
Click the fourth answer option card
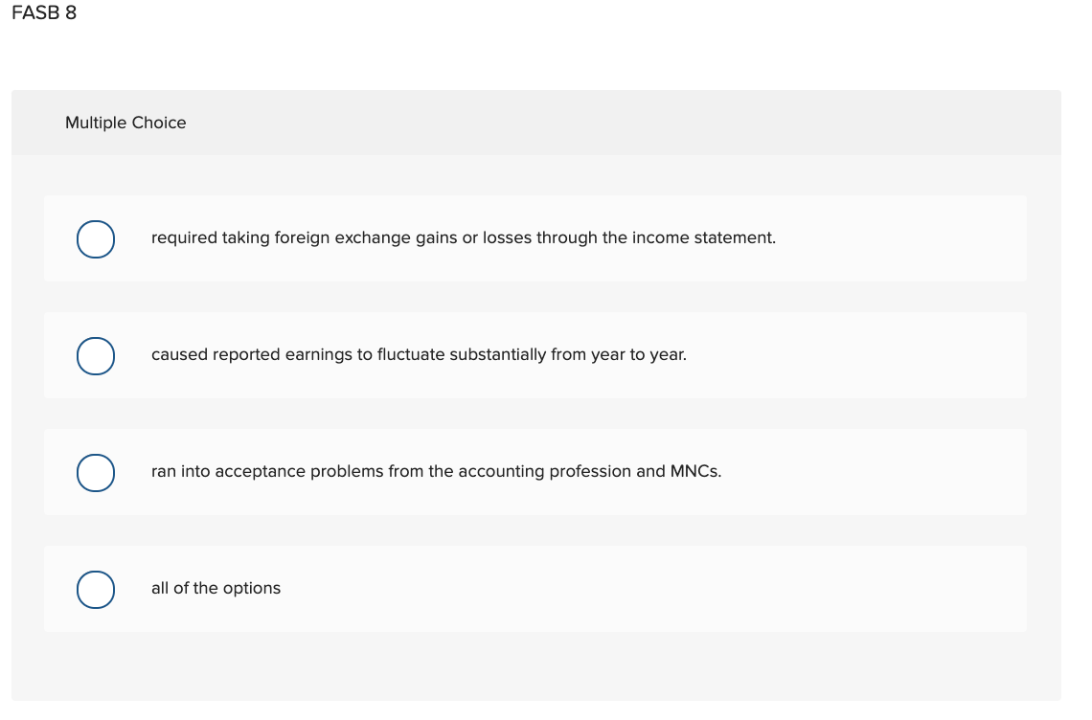pyautogui.click(x=535, y=588)
